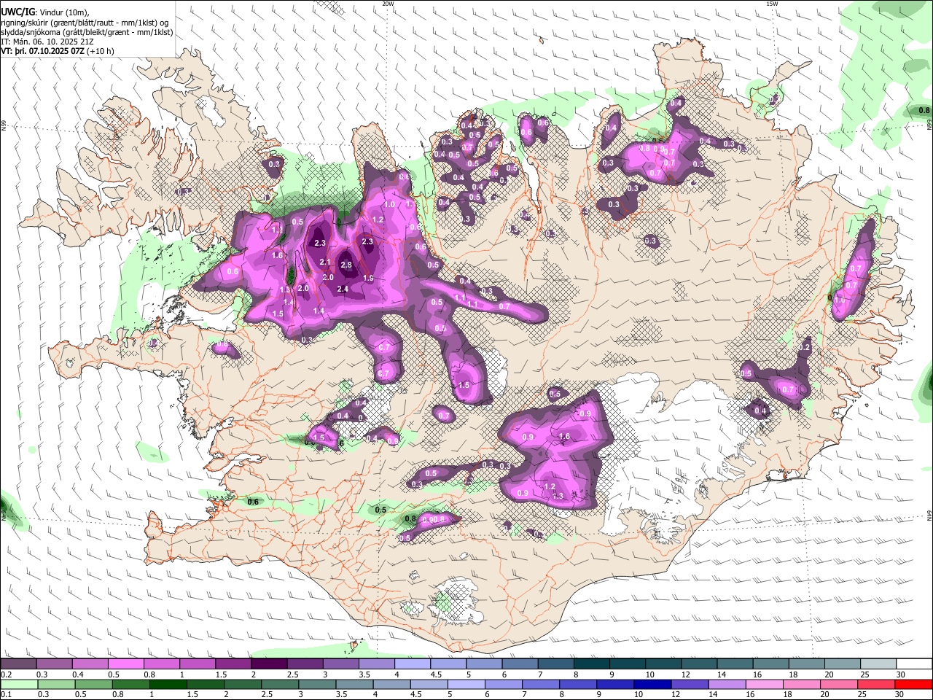Image resolution: width=933 pixels, height=700 pixels.
Task: Click the '2.8' precipitation value on the map
Action: [346, 265]
